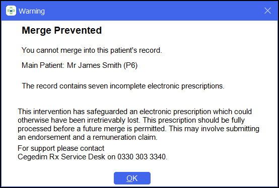Click the seven incomplete electronic prescriptions line

123,86
